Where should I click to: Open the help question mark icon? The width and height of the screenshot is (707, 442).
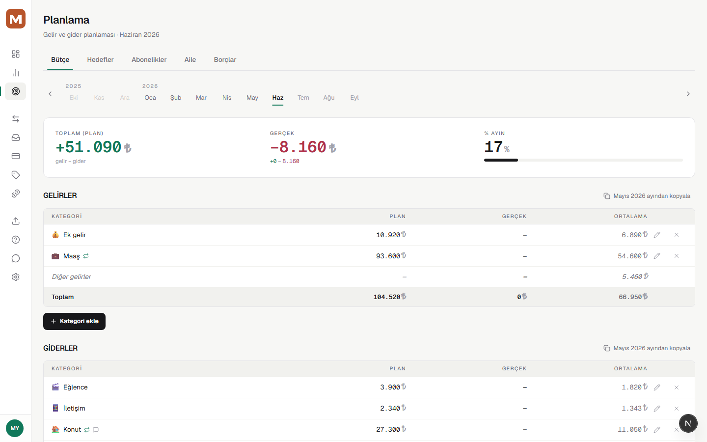[16, 240]
